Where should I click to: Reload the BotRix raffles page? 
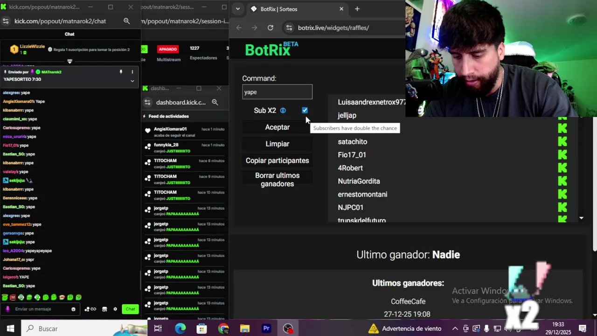tap(270, 28)
